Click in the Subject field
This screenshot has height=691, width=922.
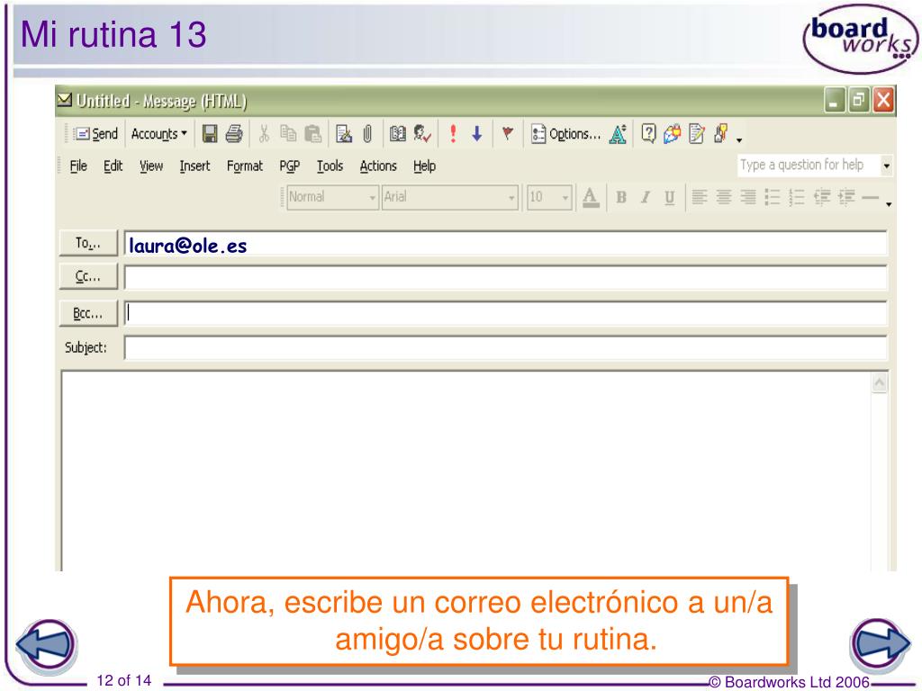(x=506, y=348)
